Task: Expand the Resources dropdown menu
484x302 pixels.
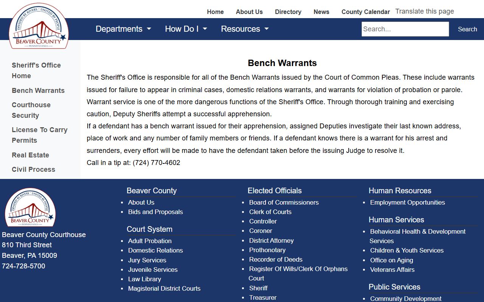Action: 245,29
